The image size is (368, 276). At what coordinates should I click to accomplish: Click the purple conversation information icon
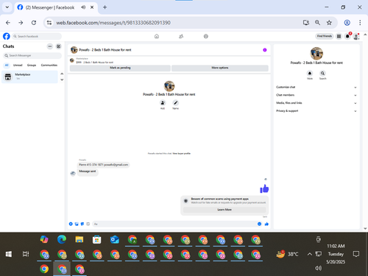pos(265,50)
